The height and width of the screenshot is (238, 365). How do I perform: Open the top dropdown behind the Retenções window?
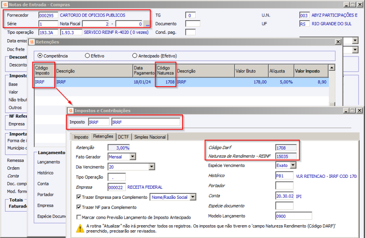[355, 41]
